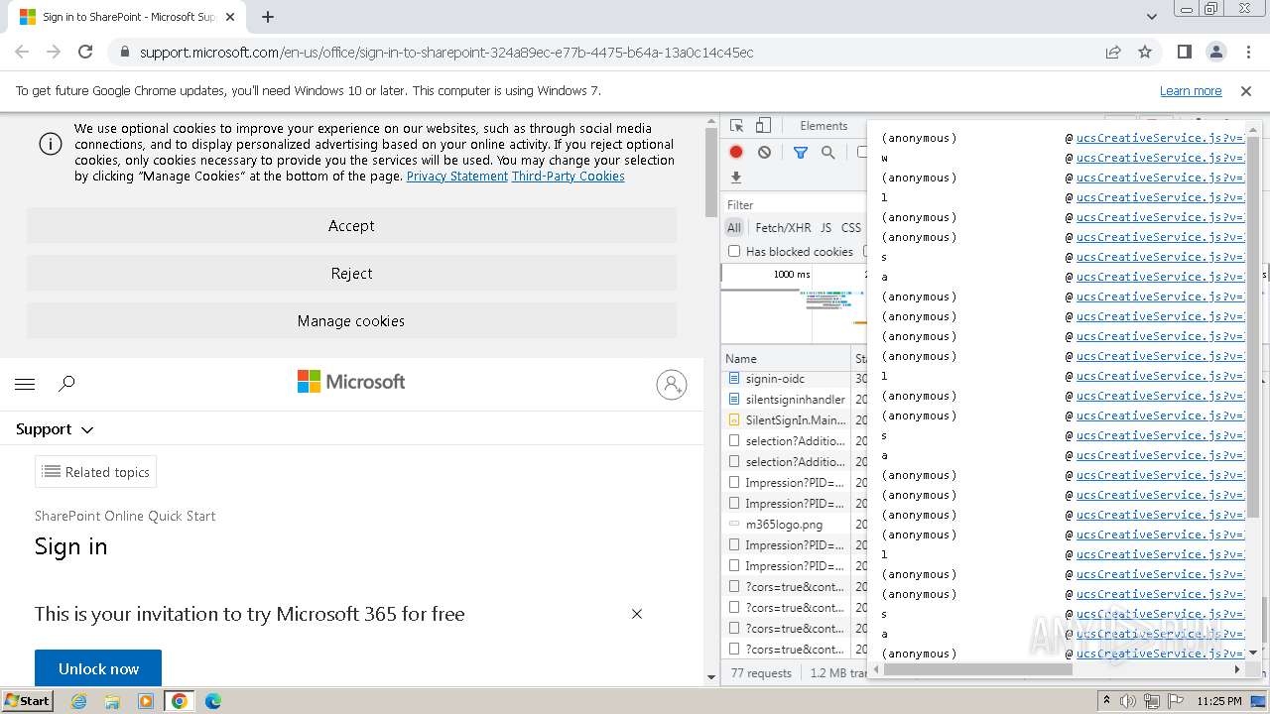Viewport: 1270px width, 714px height.
Task: Click the Name column header
Action: coord(786,358)
